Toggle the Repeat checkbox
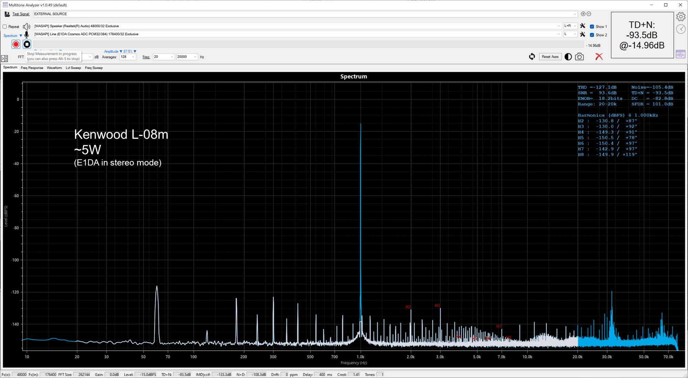Viewport: 688px width, 378px height. click(x=5, y=26)
